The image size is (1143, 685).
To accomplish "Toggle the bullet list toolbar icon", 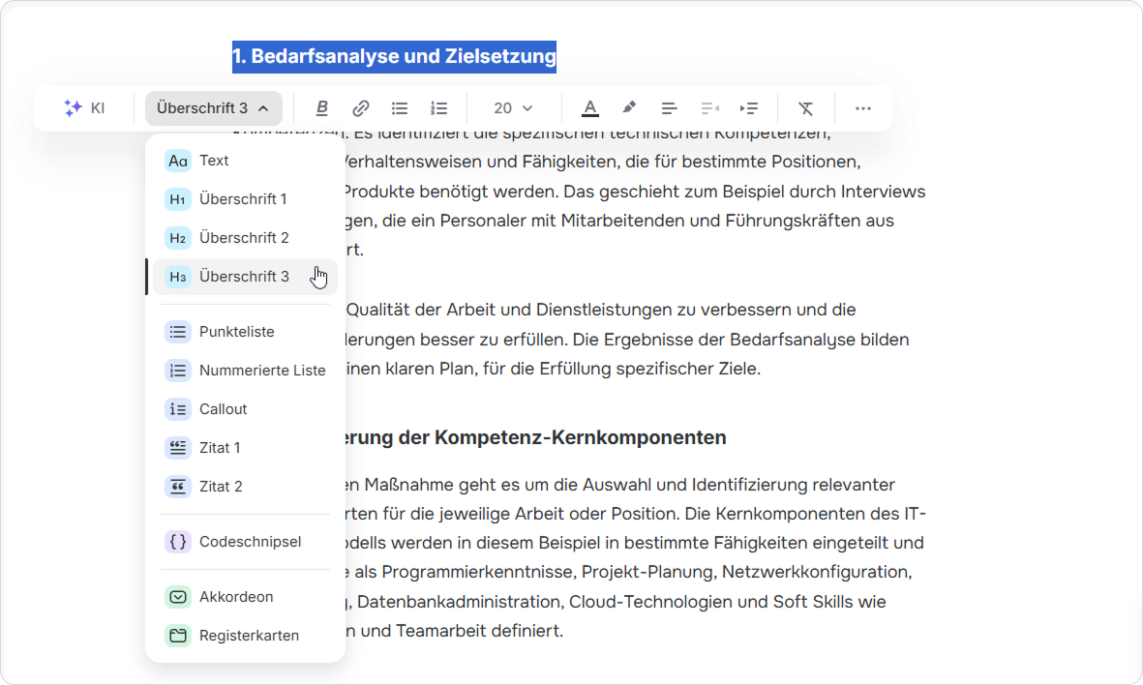I will [x=400, y=108].
